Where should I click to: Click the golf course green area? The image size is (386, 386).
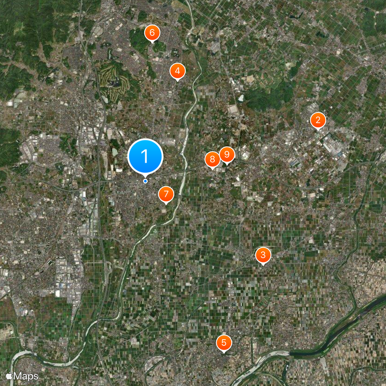113,83
